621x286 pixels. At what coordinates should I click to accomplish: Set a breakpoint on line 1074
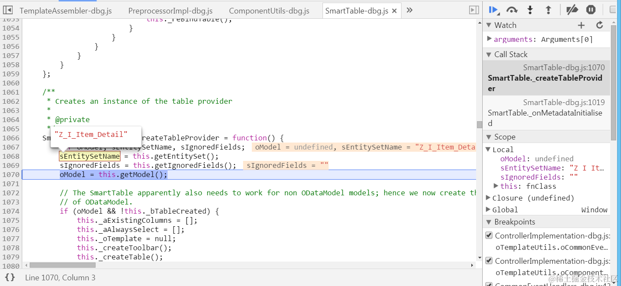point(10,211)
